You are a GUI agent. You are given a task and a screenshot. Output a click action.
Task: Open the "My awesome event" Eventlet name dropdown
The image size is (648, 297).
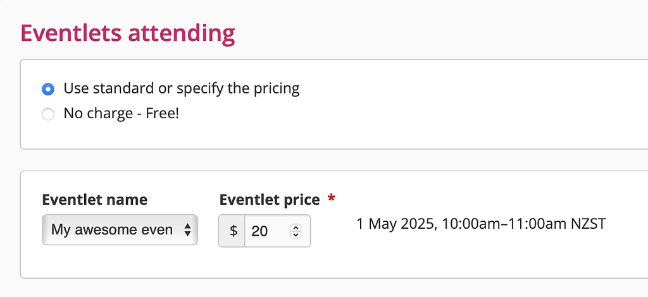coord(112,230)
